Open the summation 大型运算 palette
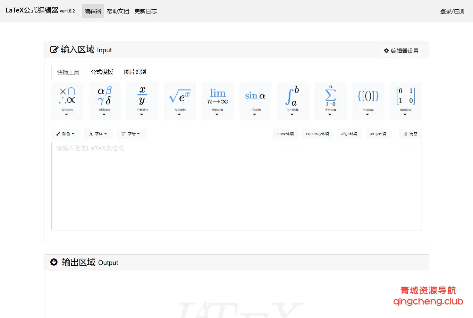 [x=330, y=101]
